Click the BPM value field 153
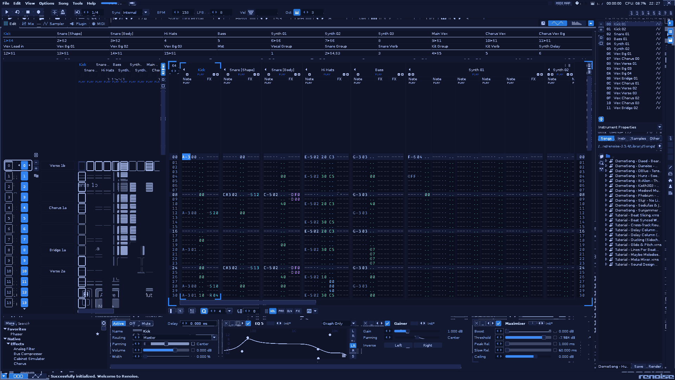Image resolution: width=675 pixels, height=380 pixels. tap(186, 12)
